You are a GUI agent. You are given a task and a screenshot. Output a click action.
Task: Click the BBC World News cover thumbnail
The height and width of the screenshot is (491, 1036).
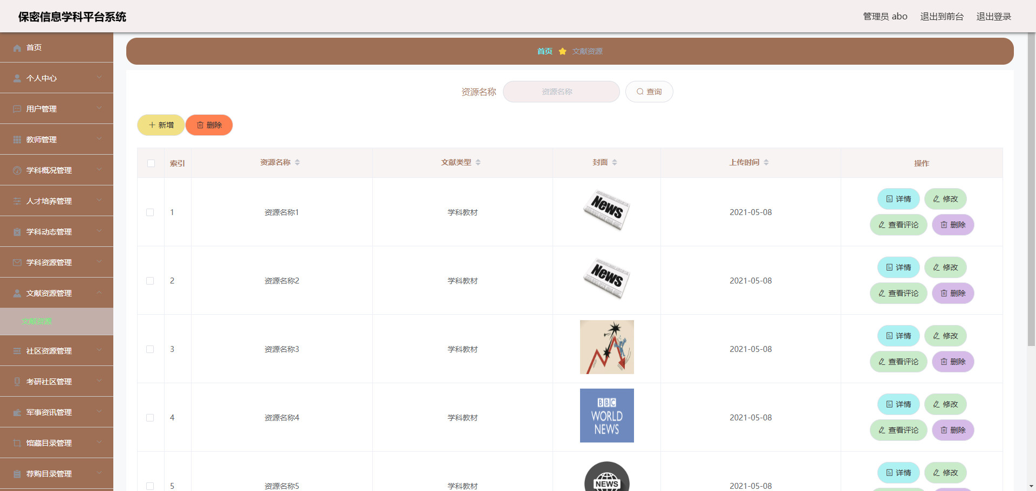[607, 416]
